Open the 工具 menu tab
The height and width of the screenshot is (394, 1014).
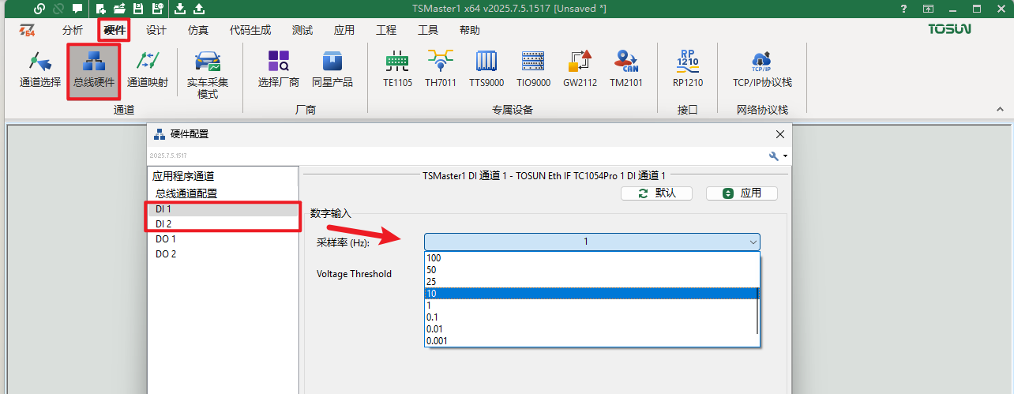428,30
